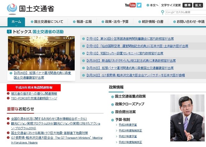206x147 pixels.
Task: Open TEC-FORCEの支援活動特設ページ link
Action: click(x=34, y=98)
